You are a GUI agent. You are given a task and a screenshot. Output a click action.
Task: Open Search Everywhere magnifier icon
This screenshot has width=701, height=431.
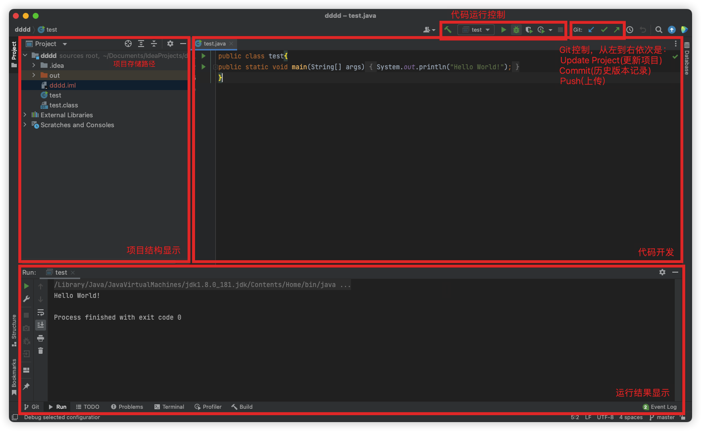pyautogui.click(x=659, y=30)
